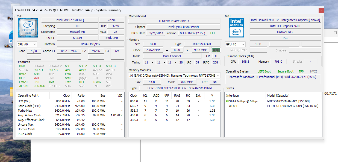Click the GLET68WW (2.22) BIOS version
This screenshot has height=162, width=338.
[x=192, y=33]
